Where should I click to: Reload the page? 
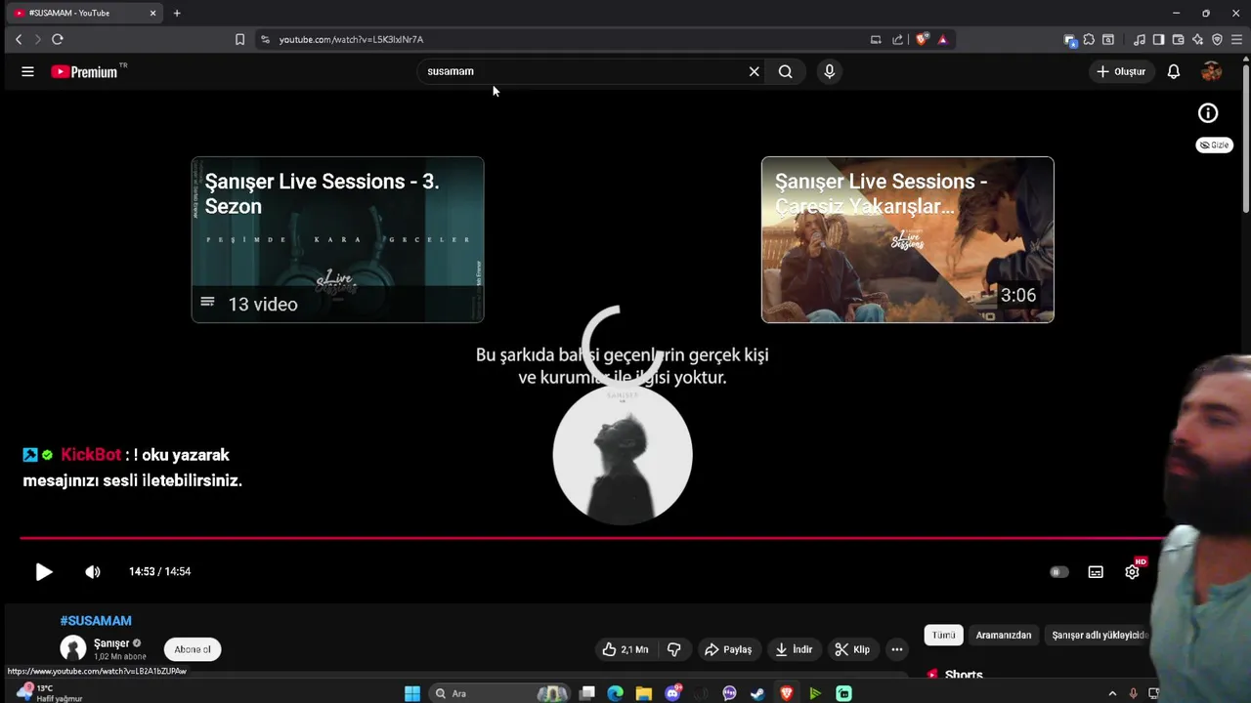click(58, 39)
